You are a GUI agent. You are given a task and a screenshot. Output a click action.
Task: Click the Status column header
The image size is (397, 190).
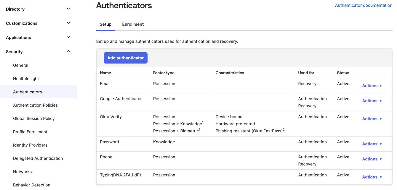[x=343, y=73]
